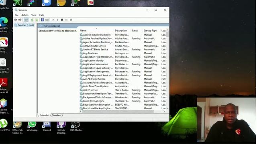The height and width of the screenshot is (144, 257).
Task: Click the Refresh toolbar icon
Action: pyautogui.click(x=32, y=20)
